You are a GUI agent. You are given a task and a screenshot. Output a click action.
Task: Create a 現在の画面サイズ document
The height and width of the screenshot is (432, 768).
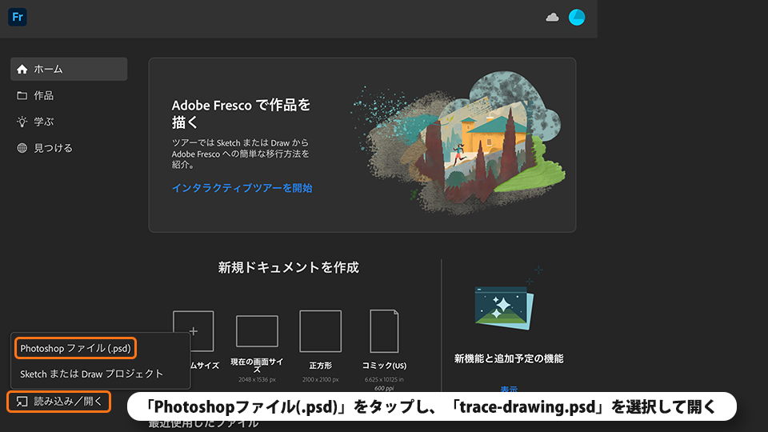[257, 331]
